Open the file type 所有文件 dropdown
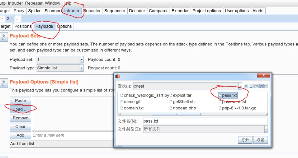298x158 pixels. click(266, 129)
